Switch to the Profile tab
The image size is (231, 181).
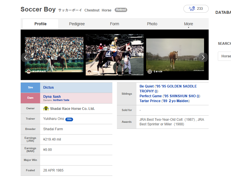coord(40,24)
